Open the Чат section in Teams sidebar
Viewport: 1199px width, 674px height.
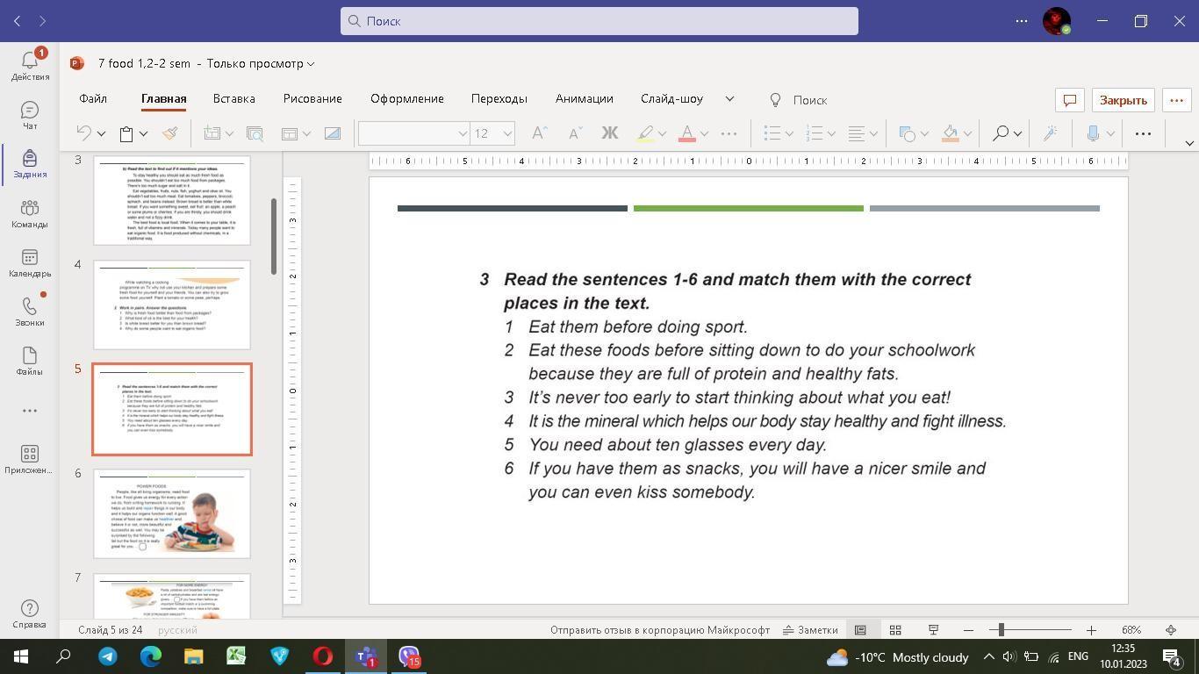tap(30, 115)
